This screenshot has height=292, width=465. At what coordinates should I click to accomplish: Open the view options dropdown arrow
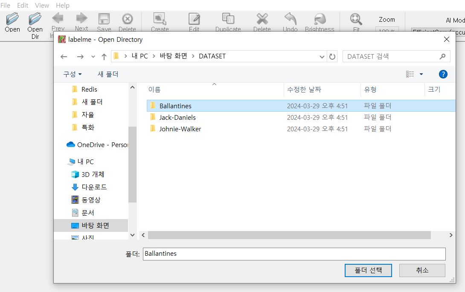(421, 74)
